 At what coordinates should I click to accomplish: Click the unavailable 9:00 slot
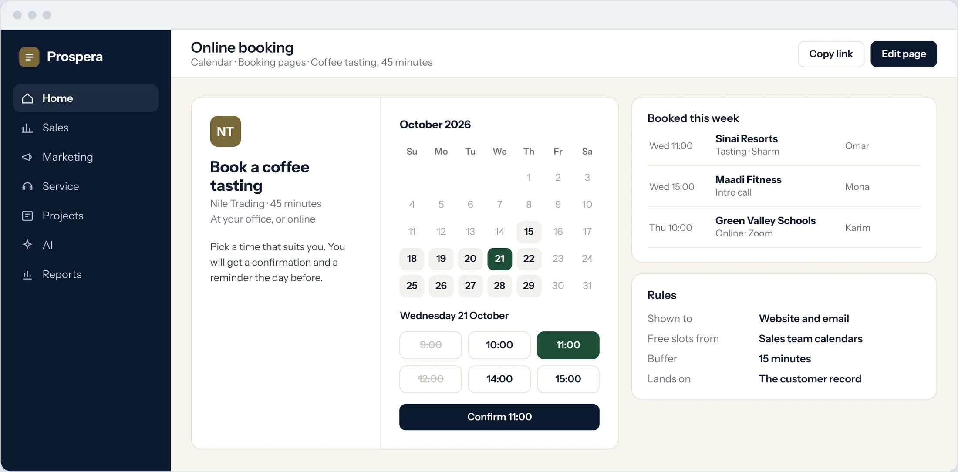click(431, 345)
